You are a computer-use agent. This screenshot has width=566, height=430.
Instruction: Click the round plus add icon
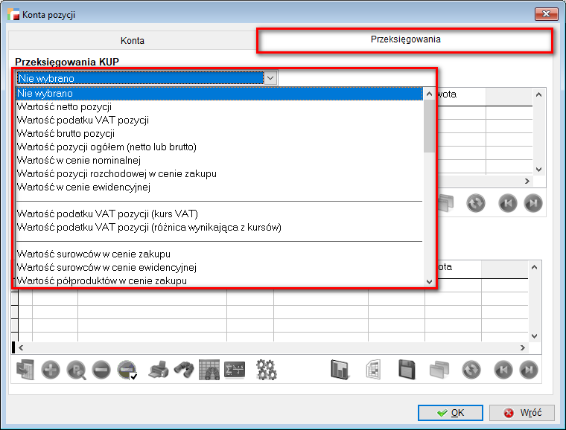coord(51,370)
